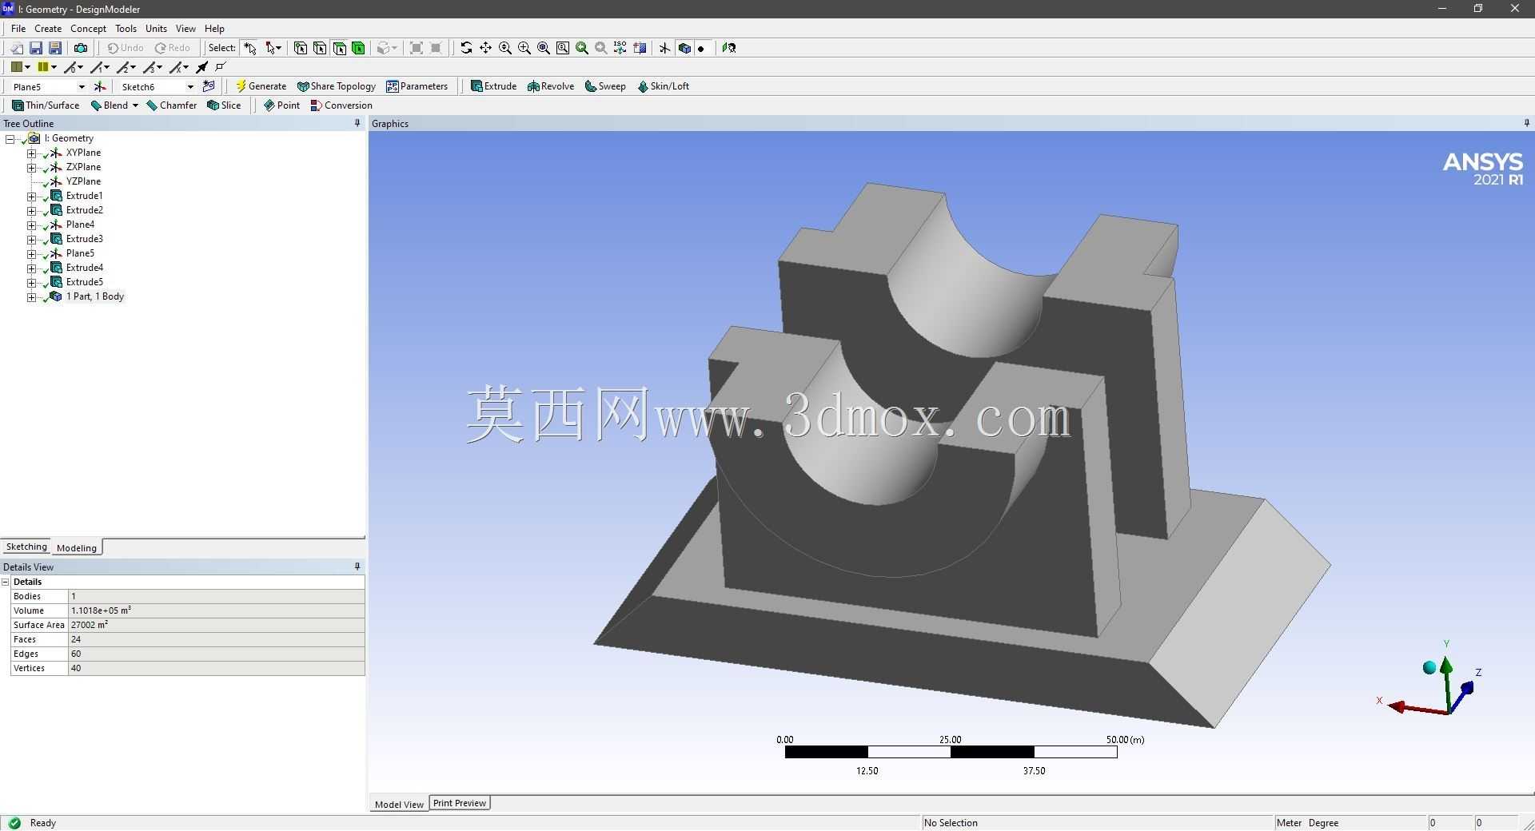The width and height of the screenshot is (1535, 831).
Task: Go to Previous View with green magnifier
Action: (x=582, y=48)
